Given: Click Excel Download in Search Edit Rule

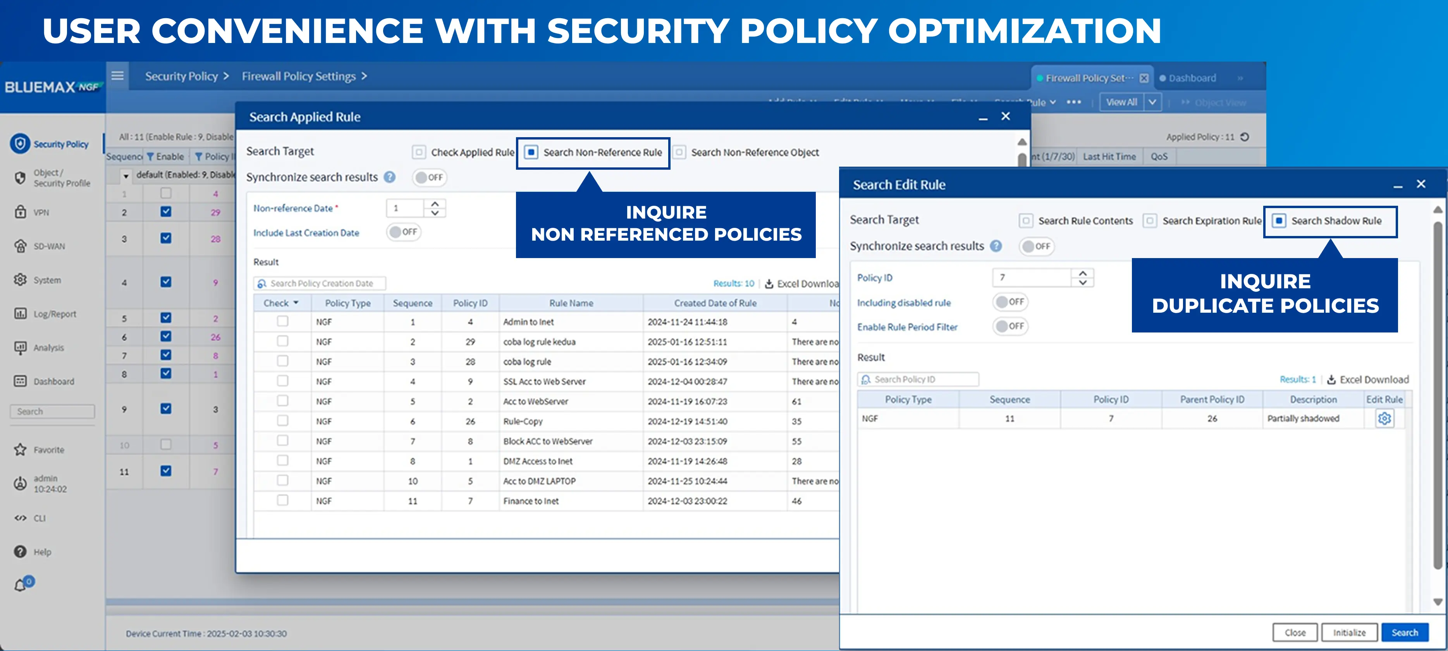Looking at the screenshot, I should point(1368,379).
